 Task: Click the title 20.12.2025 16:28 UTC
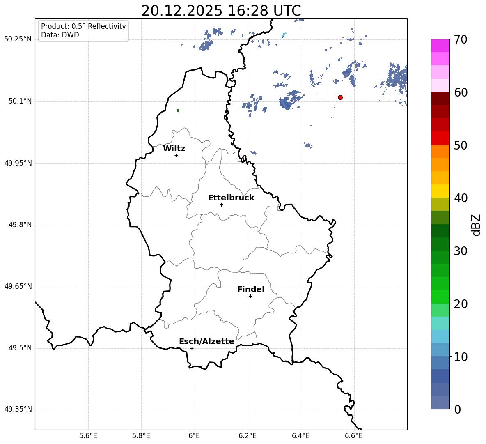221,11
